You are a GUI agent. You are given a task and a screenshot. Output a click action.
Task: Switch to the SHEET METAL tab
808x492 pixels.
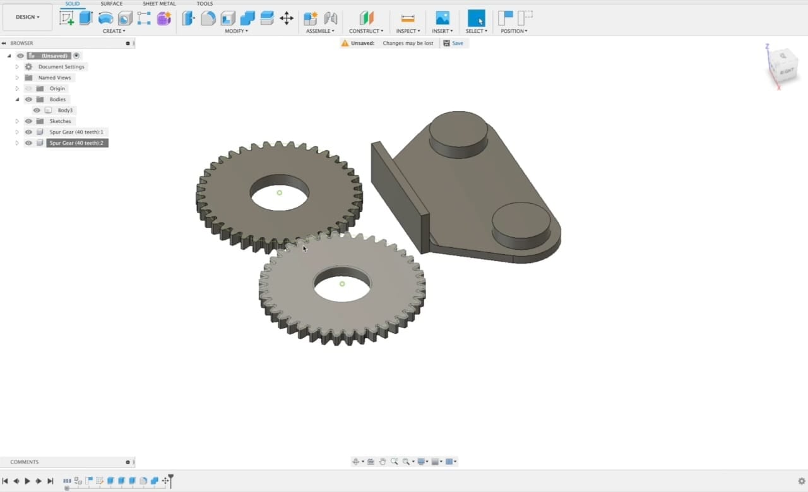(x=159, y=4)
